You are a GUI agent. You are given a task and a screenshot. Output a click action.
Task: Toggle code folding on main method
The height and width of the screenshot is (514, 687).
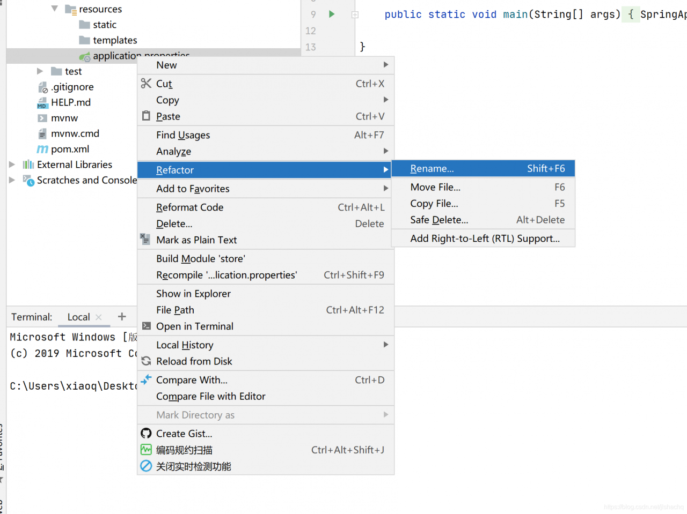[355, 15]
